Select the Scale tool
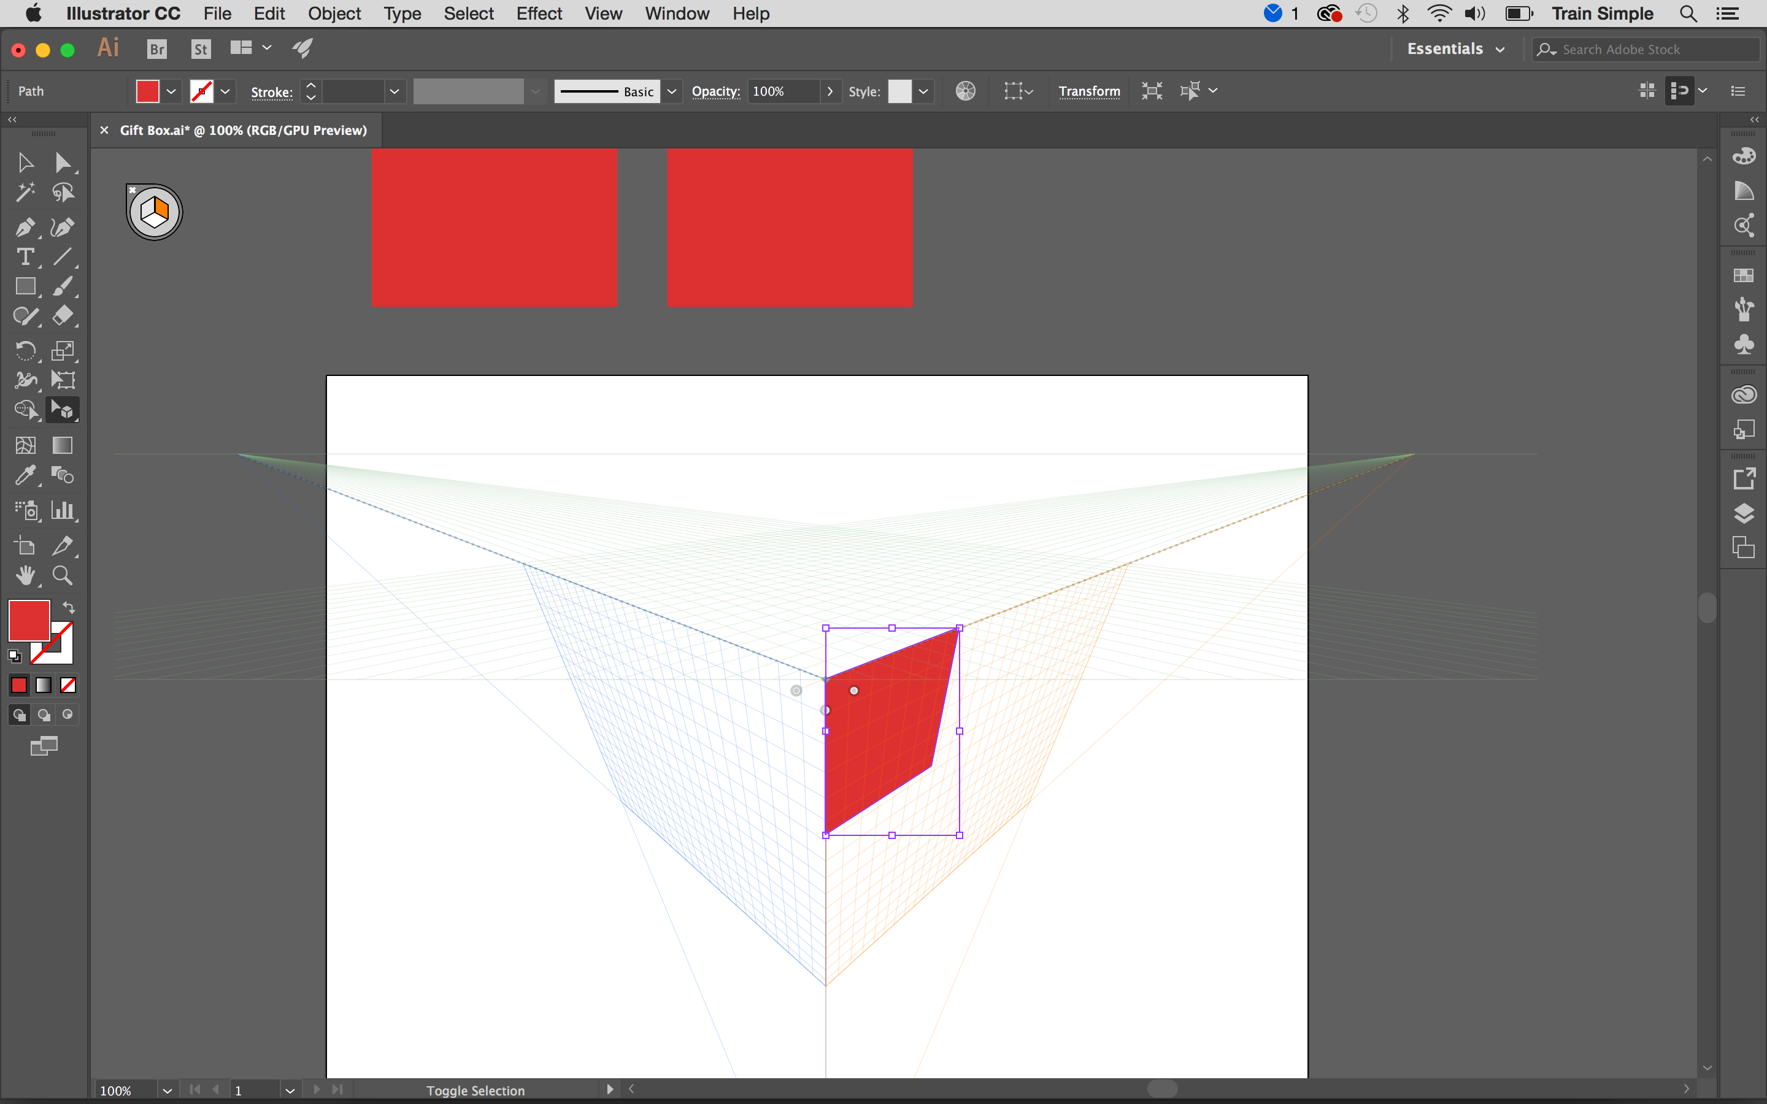 pyautogui.click(x=63, y=350)
